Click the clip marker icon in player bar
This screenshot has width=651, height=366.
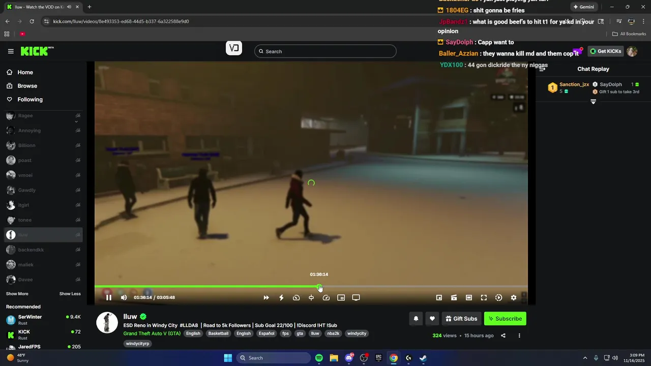coord(311,297)
